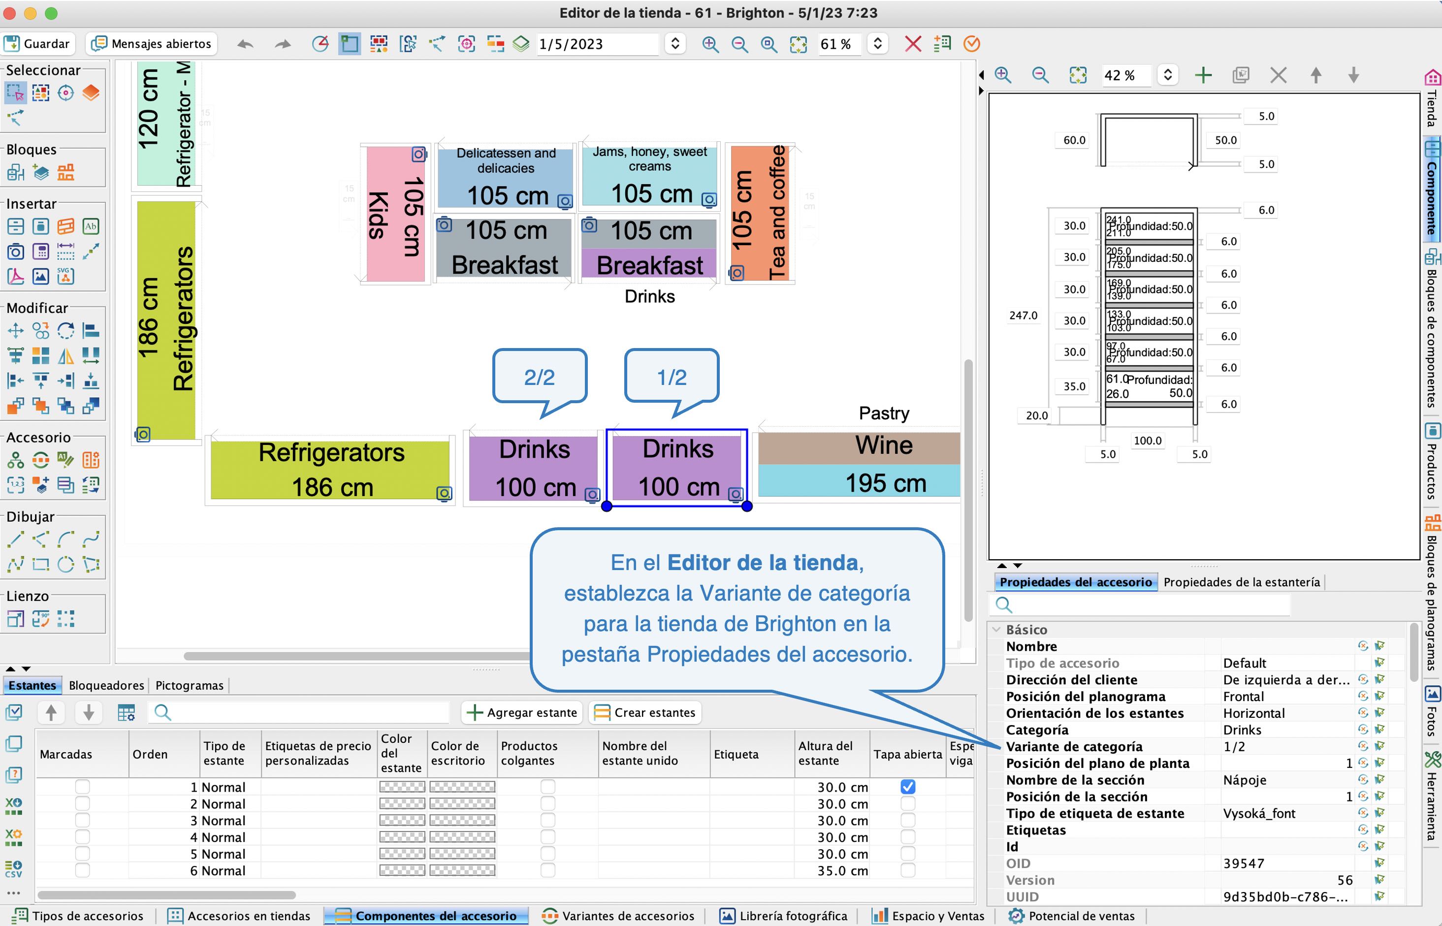Open the Variantes de accesorios tab

618,916
